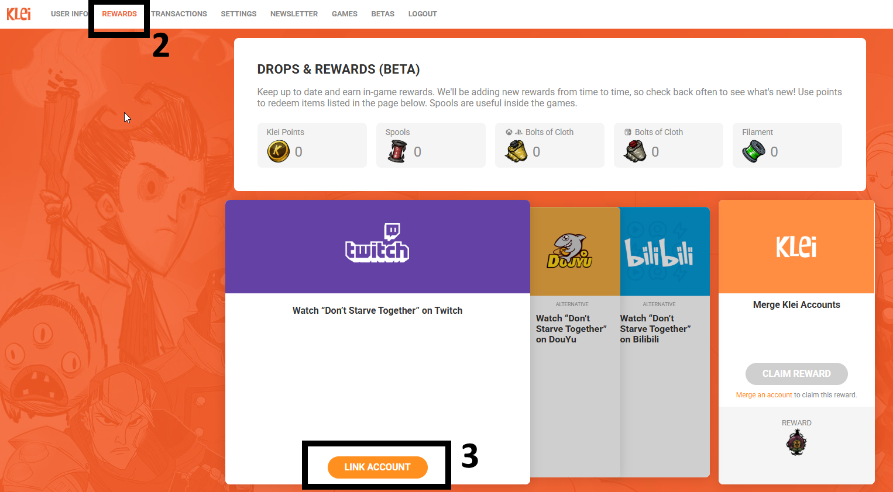Switch to the Rewards tab
This screenshot has width=893, height=492.
point(119,14)
